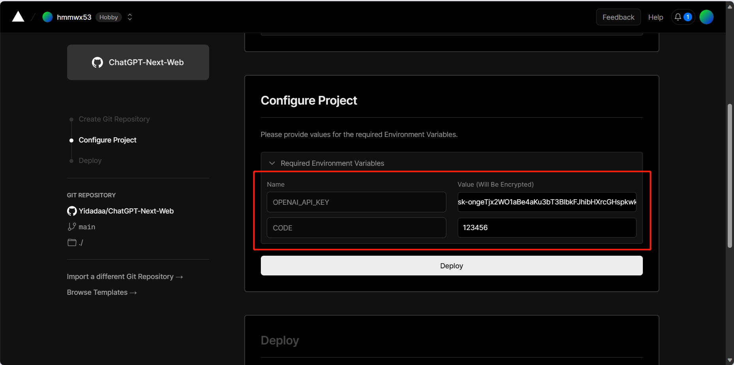This screenshot has width=734, height=365.
Task: Click the ChatGPT-Next-Web GitHub card
Action: click(x=138, y=62)
